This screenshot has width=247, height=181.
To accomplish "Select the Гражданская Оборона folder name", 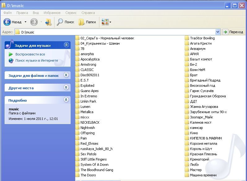I will [208, 96].
